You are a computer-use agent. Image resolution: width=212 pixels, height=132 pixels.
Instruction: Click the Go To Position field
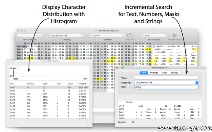tap(30, 35)
